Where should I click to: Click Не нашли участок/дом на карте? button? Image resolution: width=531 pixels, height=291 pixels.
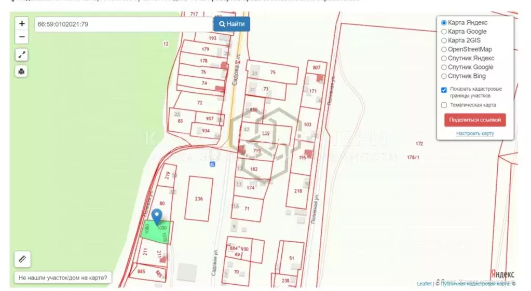pyautogui.click(x=63, y=278)
